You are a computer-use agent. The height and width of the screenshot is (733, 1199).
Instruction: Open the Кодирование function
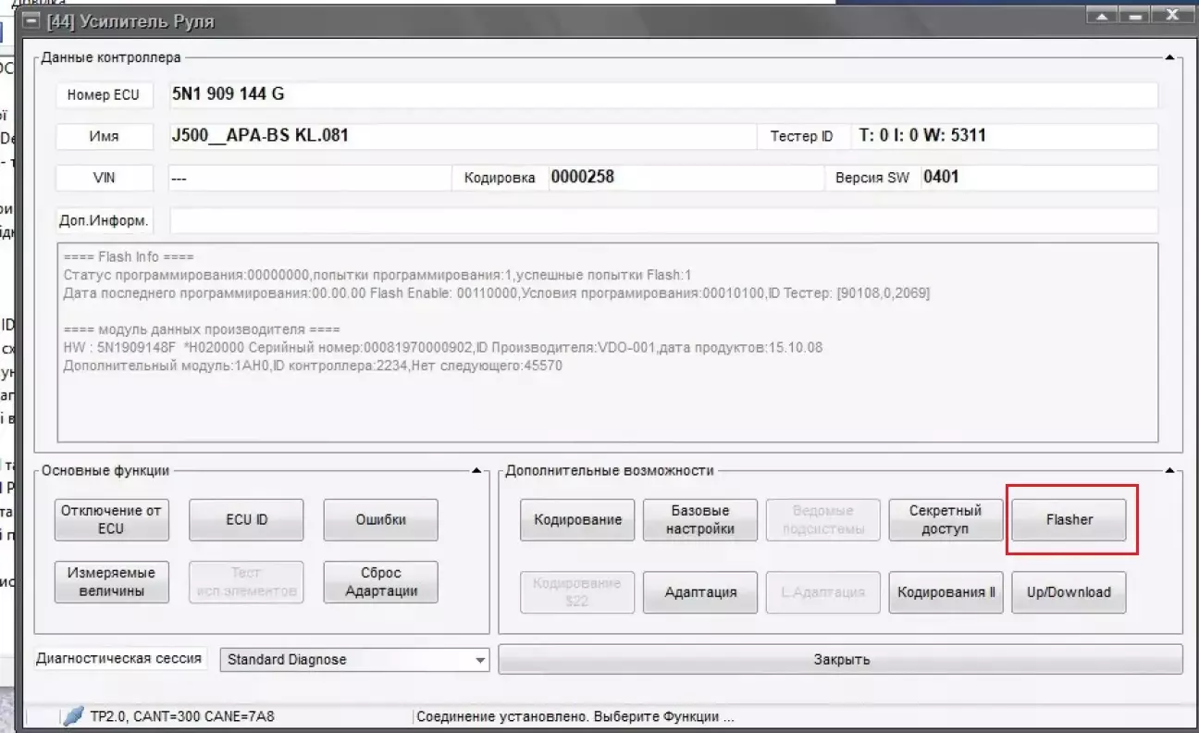pos(577,519)
